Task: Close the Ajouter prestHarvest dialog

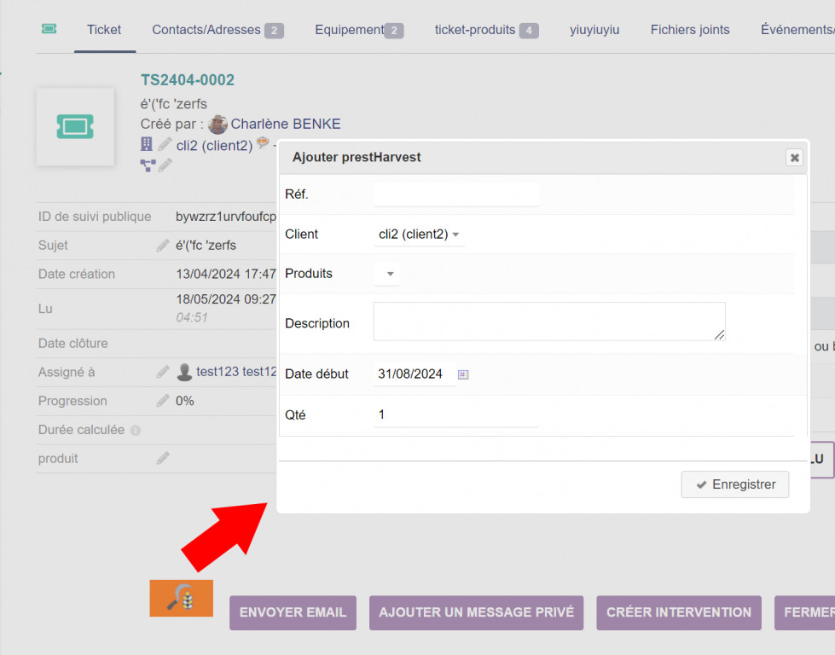Action: pyautogui.click(x=794, y=158)
